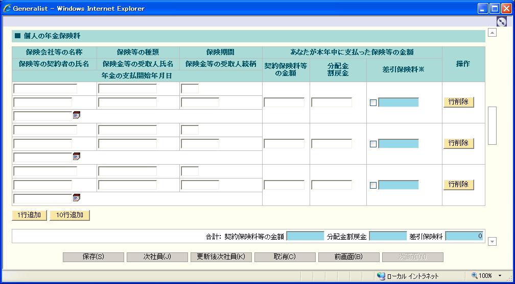Go to next employee with 次社員(J)
The height and width of the screenshot is (284, 515).
coord(157,257)
